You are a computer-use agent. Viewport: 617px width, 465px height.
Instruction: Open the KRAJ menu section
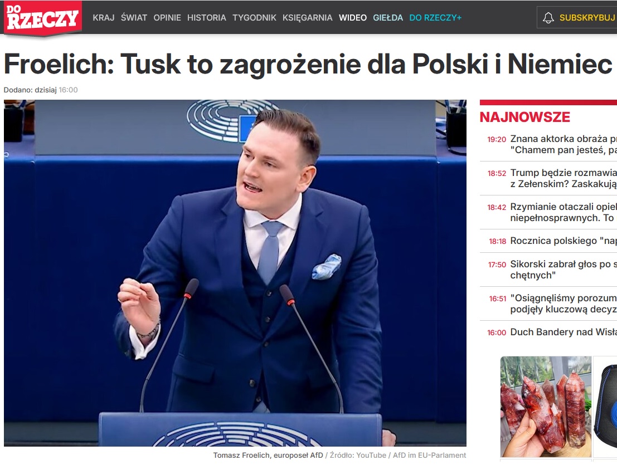click(x=104, y=18)
